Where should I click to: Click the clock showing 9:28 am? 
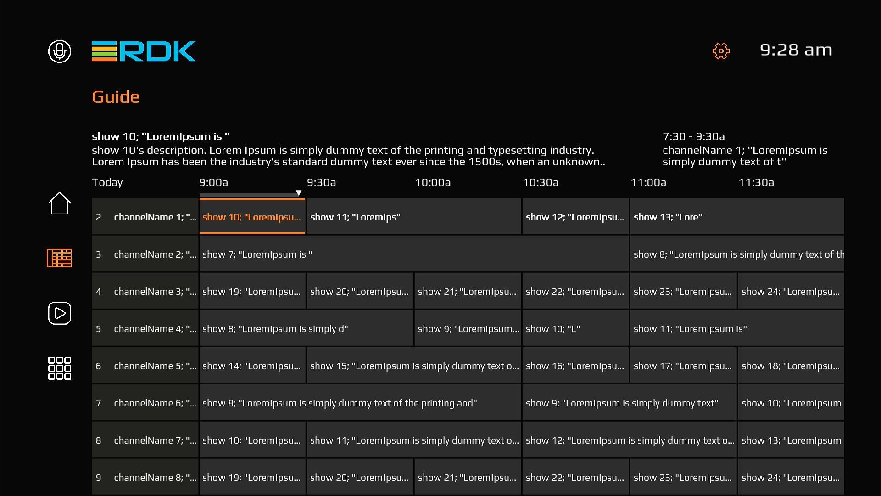point(796,50)
